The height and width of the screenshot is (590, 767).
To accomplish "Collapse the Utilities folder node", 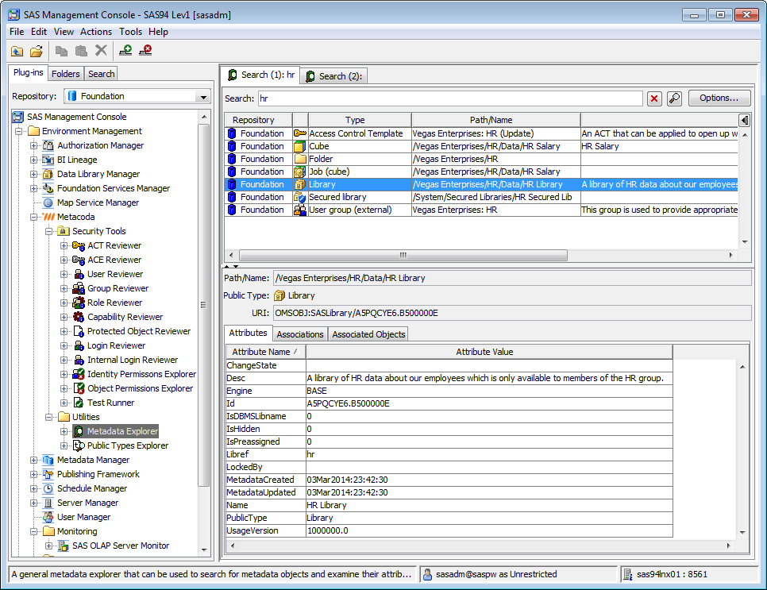I will (x=49, y=418).
